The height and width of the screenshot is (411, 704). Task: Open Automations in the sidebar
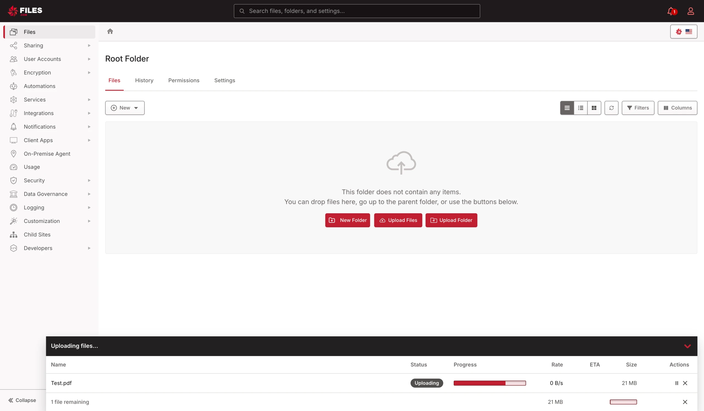tap(49, 86)
